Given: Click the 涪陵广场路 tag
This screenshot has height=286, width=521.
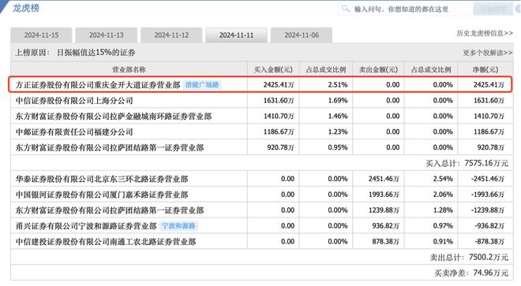Looking at the screenshot, I should 202,85.
